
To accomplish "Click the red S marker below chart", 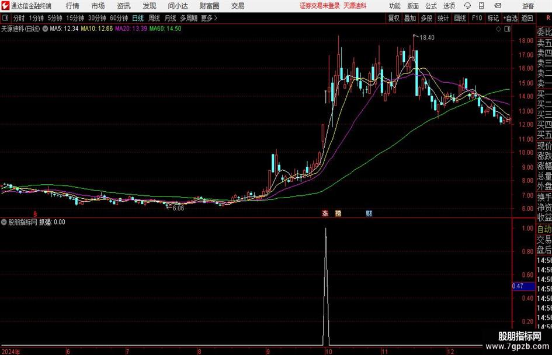I will tap(35, 213).
